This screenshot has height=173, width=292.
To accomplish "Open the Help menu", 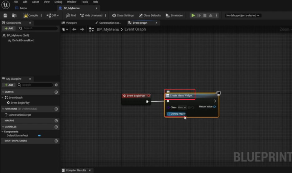I will click(x=95, y=2).
